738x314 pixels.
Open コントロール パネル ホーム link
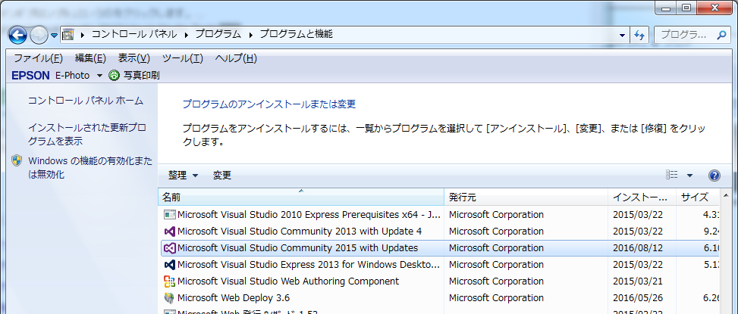tap(86, 101)
